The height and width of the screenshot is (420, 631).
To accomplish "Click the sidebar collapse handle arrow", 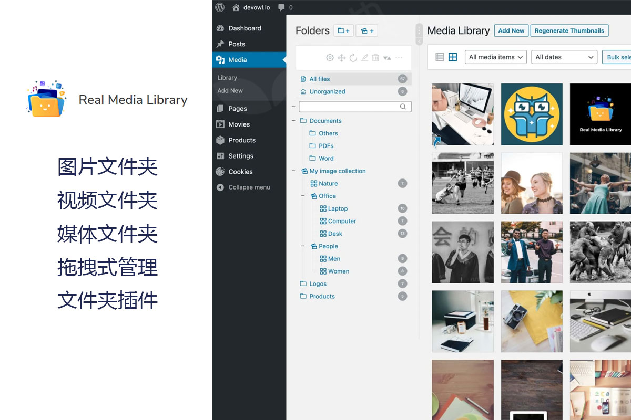I will pos(419,41).
